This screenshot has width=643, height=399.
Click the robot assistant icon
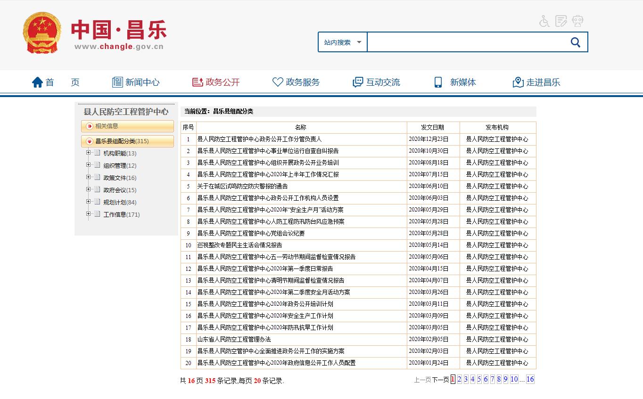[577, 21]
